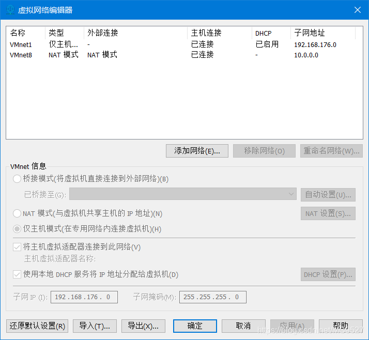Click the Virtual Network Editor title icon
Image resolution: width=369 pixels, height=340 pixels.
10,10
